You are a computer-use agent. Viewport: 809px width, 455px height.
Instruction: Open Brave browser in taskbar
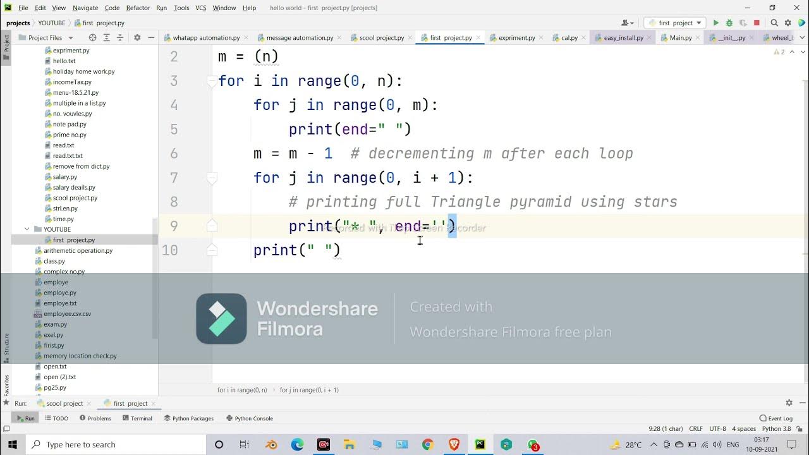coord(454,445)
